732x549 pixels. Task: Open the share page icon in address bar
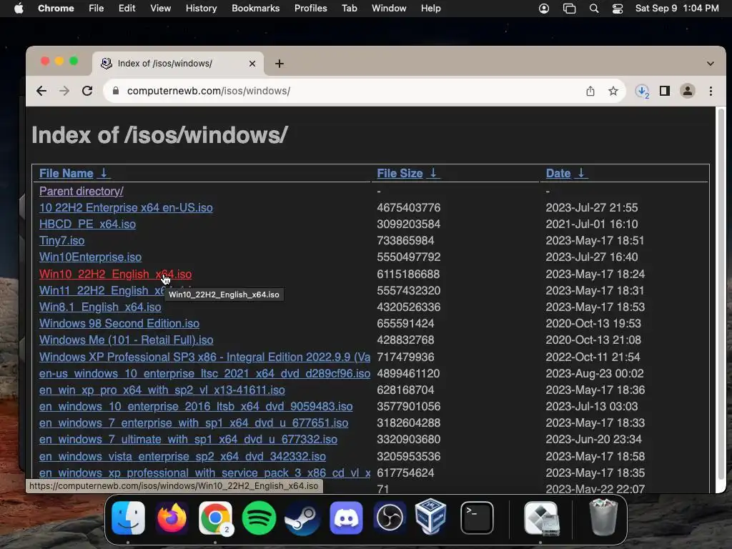coord(590,91)
